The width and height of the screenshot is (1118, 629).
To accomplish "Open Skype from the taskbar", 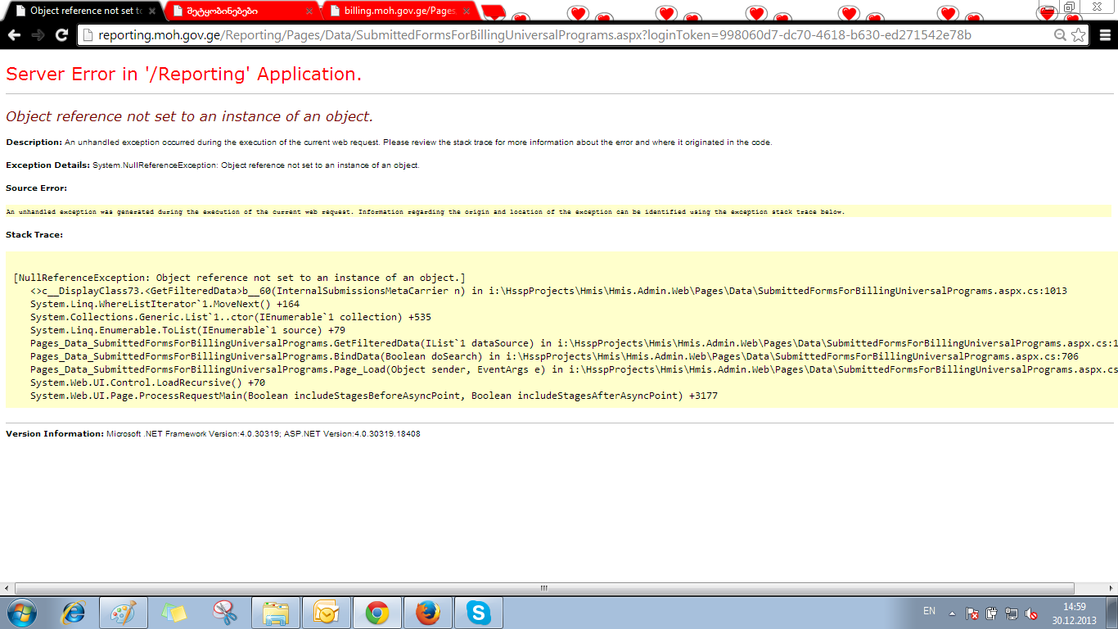I will point(478,613).
